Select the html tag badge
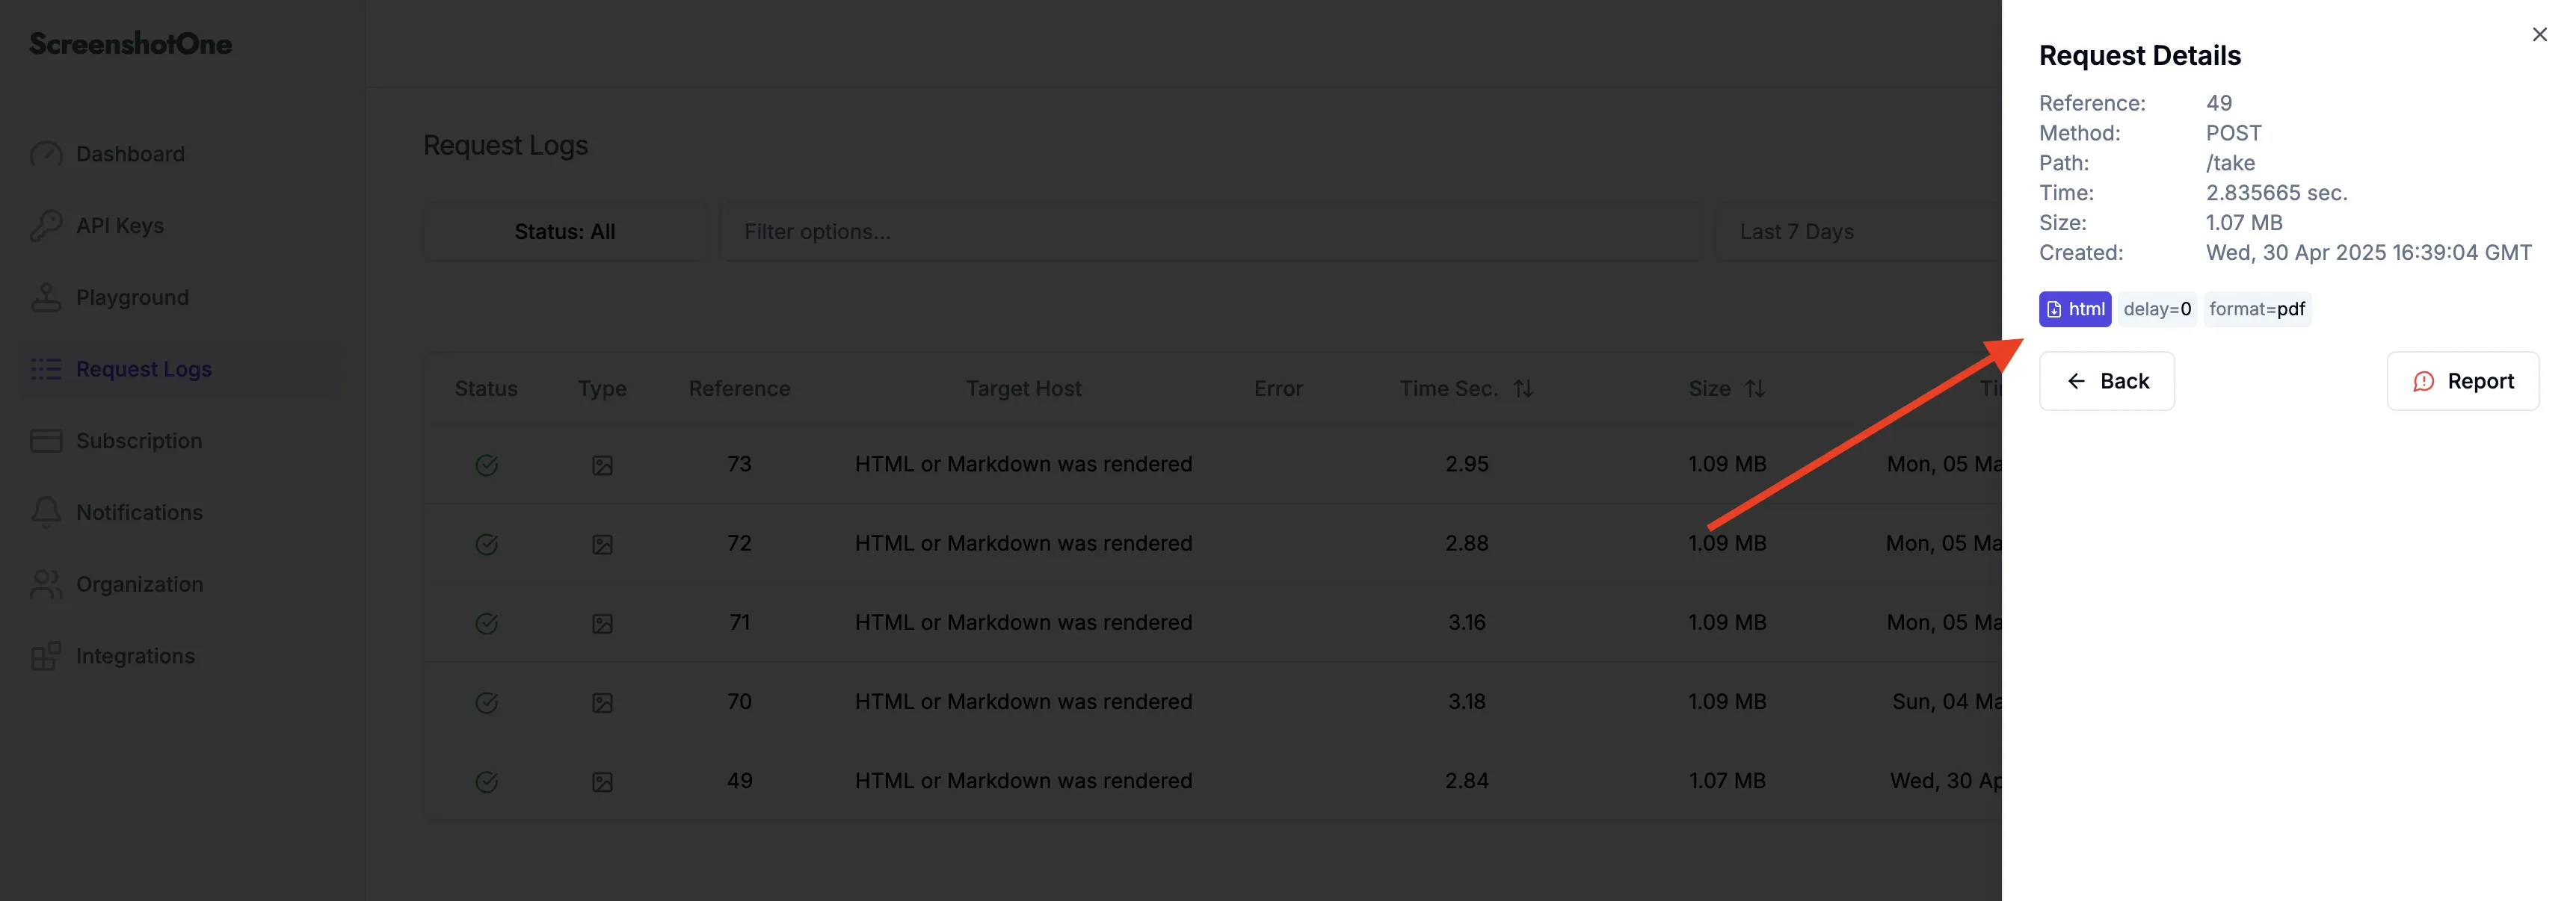Screen dimensions: 2576x901 (x=2075, y=309)
